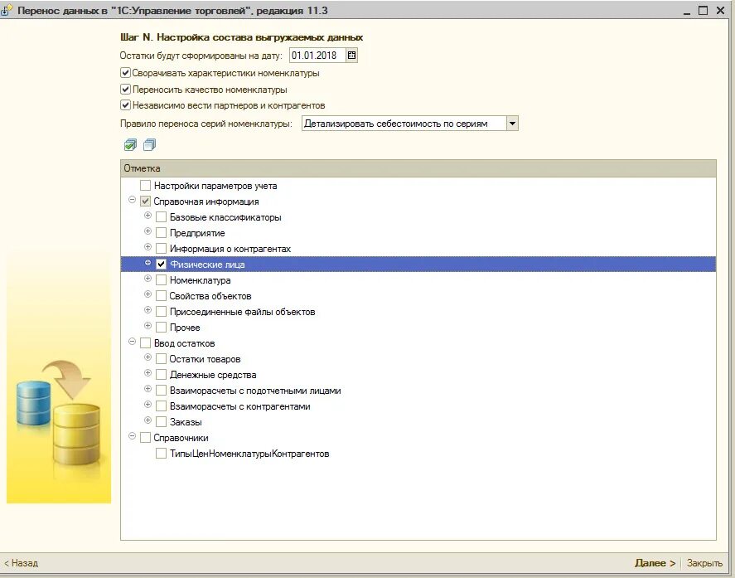This screenshot has height=578, width=735.
Task: Check Остатки товаров checkbox
Action: (x=162, y=359)
